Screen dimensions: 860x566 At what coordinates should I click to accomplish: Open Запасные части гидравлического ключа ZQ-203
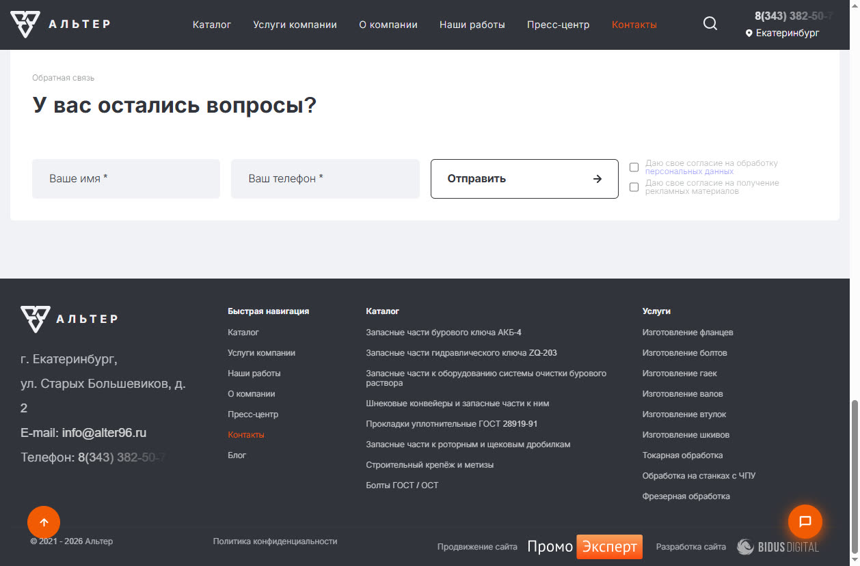coord(461,353)
